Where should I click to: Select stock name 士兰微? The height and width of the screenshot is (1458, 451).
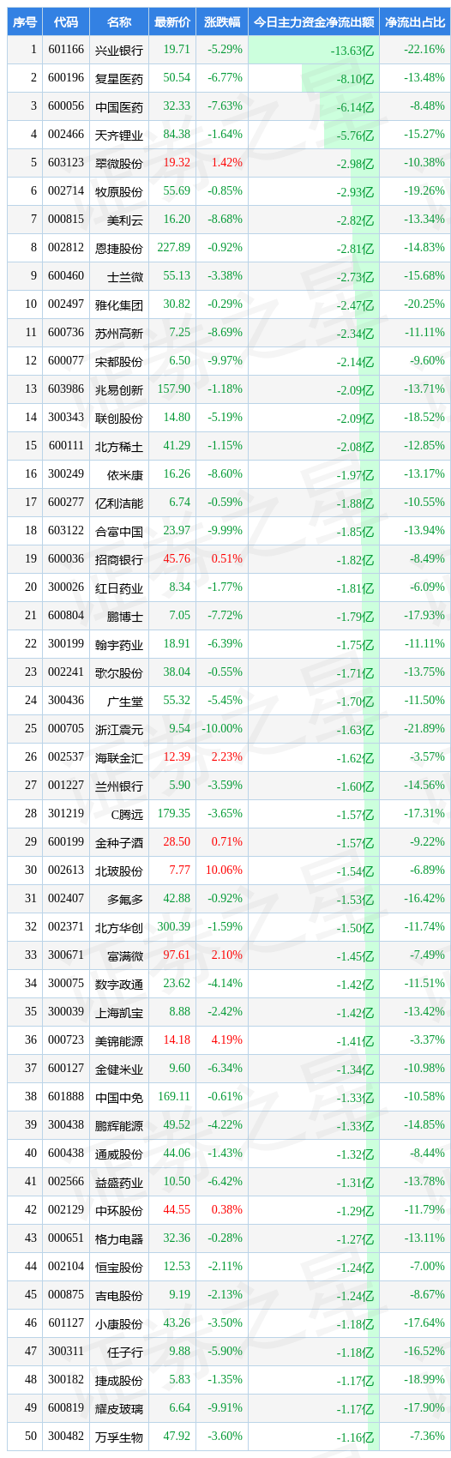[125, 277]
